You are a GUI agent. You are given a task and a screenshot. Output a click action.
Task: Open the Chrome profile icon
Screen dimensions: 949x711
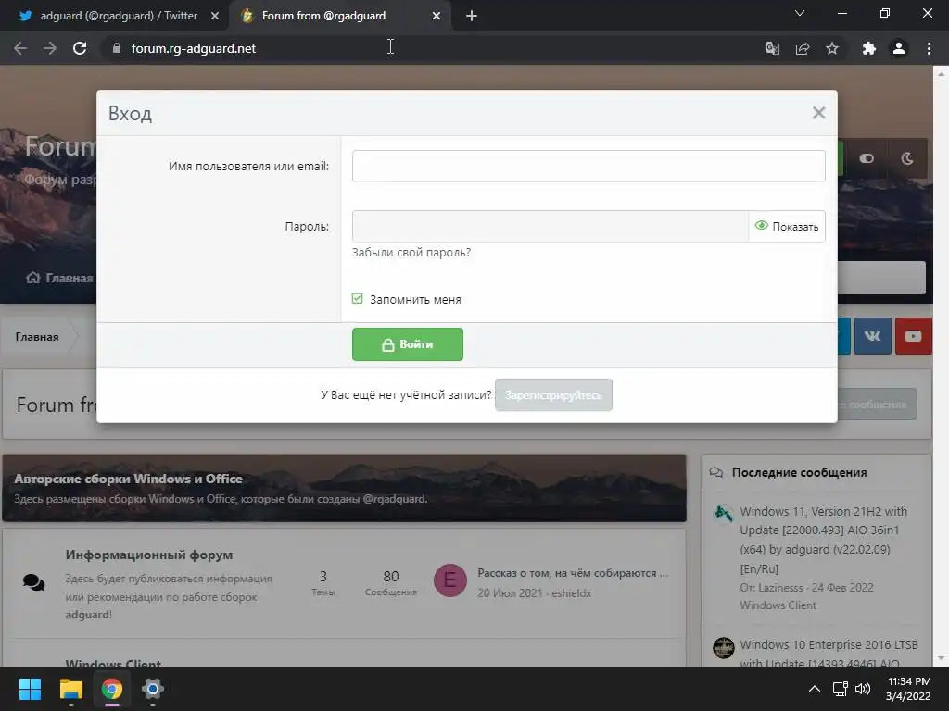point(899,48)
